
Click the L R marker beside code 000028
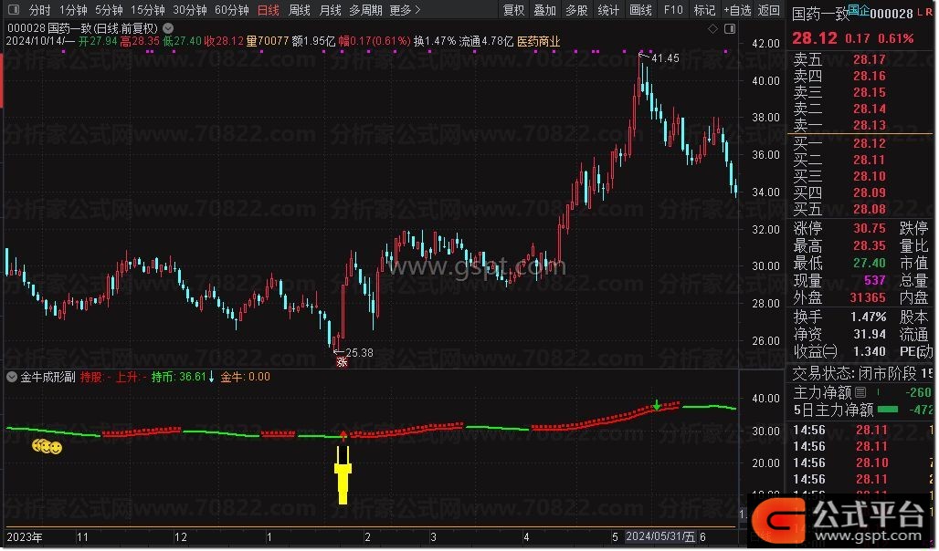click(924, 12)
